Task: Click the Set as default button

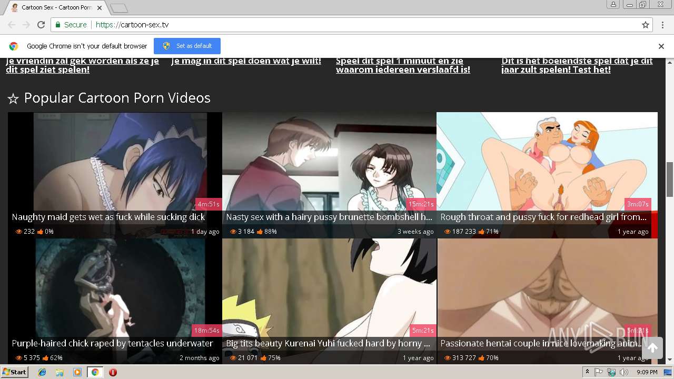Action: 187,46
